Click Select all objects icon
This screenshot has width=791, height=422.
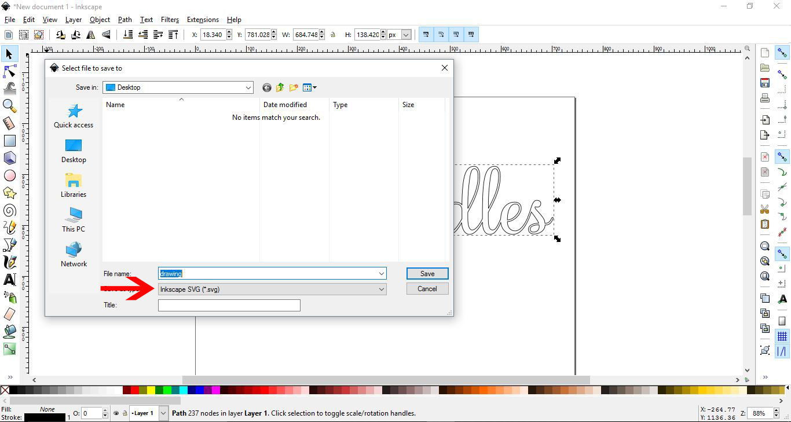9,35
